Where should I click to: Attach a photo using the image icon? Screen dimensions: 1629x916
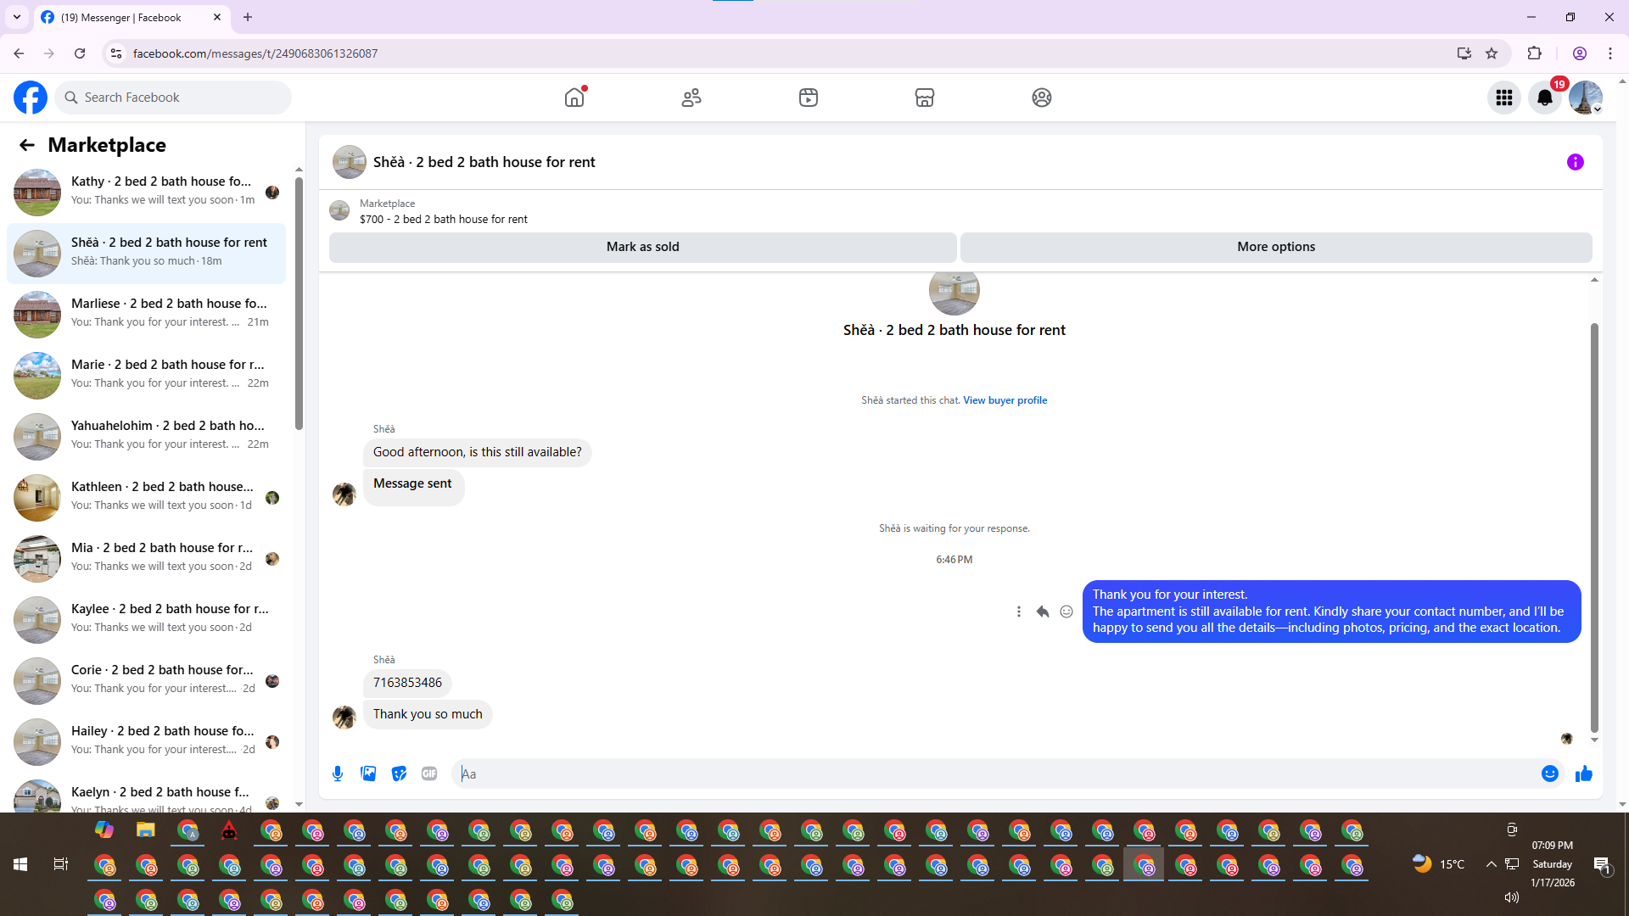368,774
